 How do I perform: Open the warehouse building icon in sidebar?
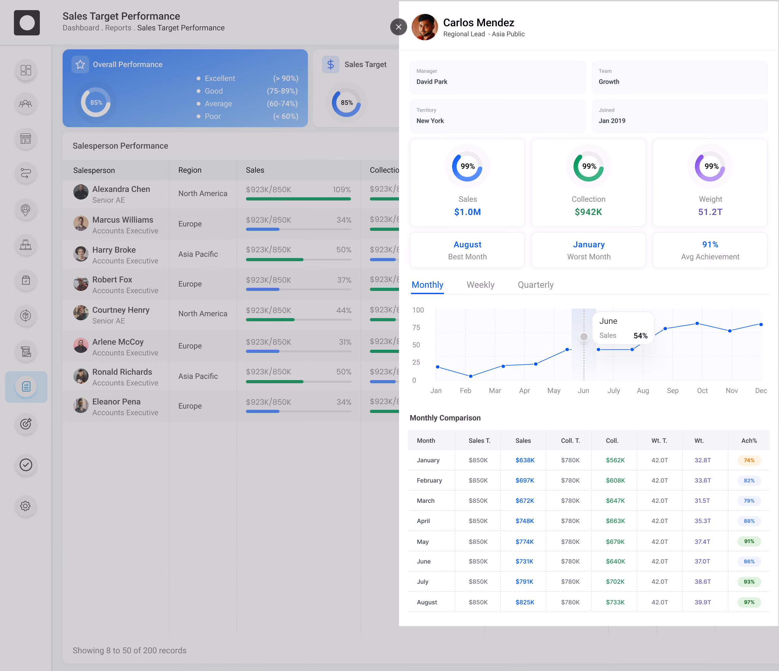[x=26, y=245]
